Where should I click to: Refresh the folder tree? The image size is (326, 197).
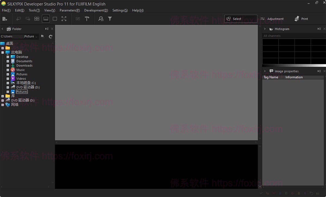tap(51, 36)
